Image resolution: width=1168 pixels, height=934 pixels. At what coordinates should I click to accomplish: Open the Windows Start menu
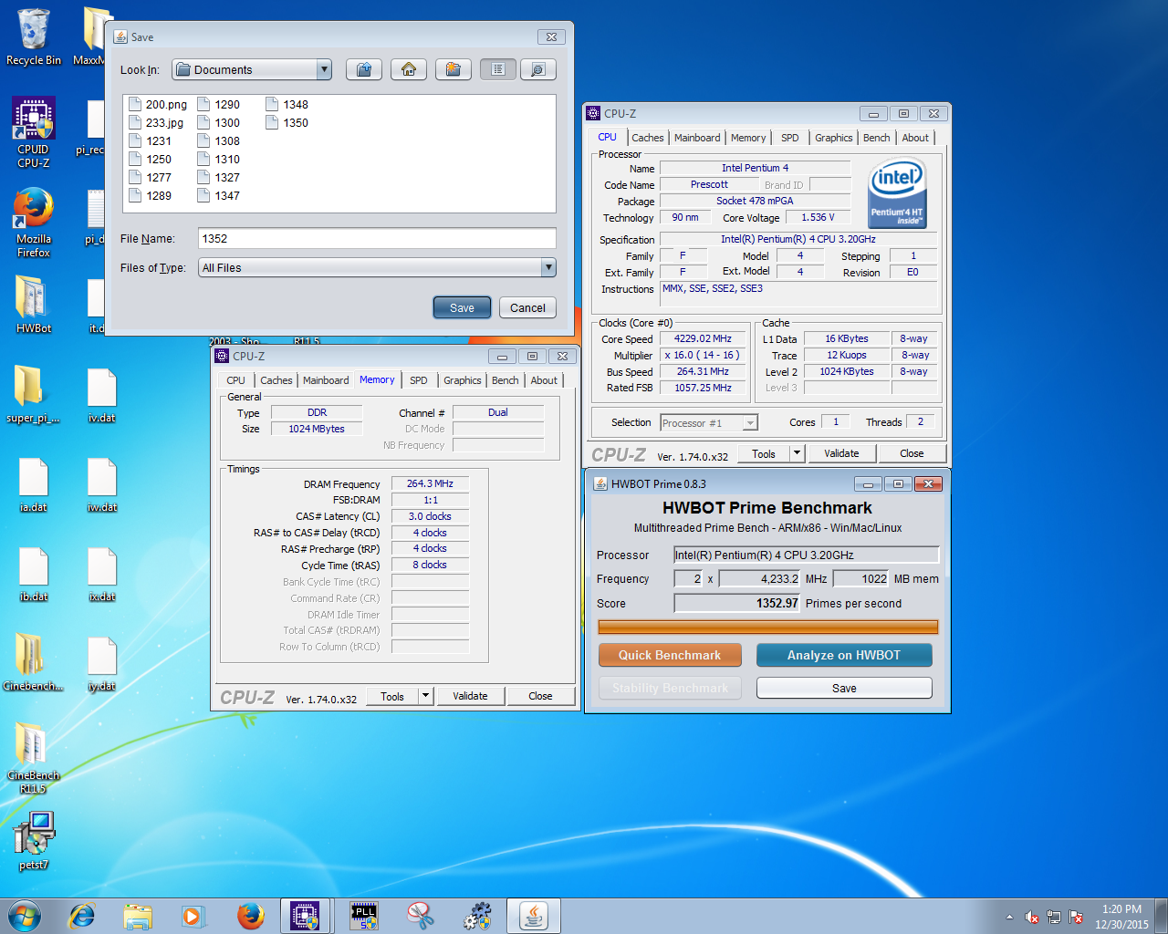point(25,916)
